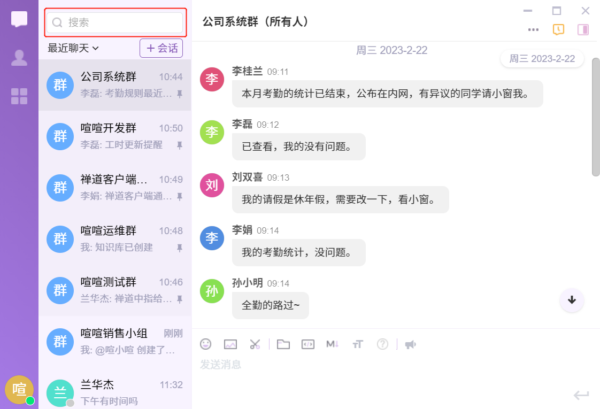Select the 兰华杰 chat
The height and width of the screenshot is (409, 600).
point(114,392)
